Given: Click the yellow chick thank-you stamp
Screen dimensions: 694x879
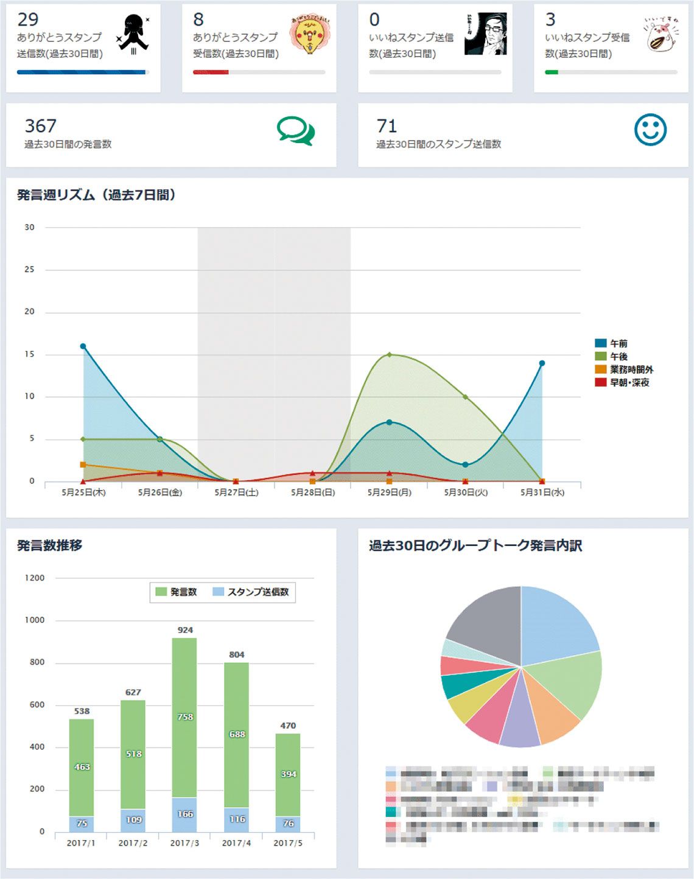Looking at the screenshot, I should (x=310, y=35).
